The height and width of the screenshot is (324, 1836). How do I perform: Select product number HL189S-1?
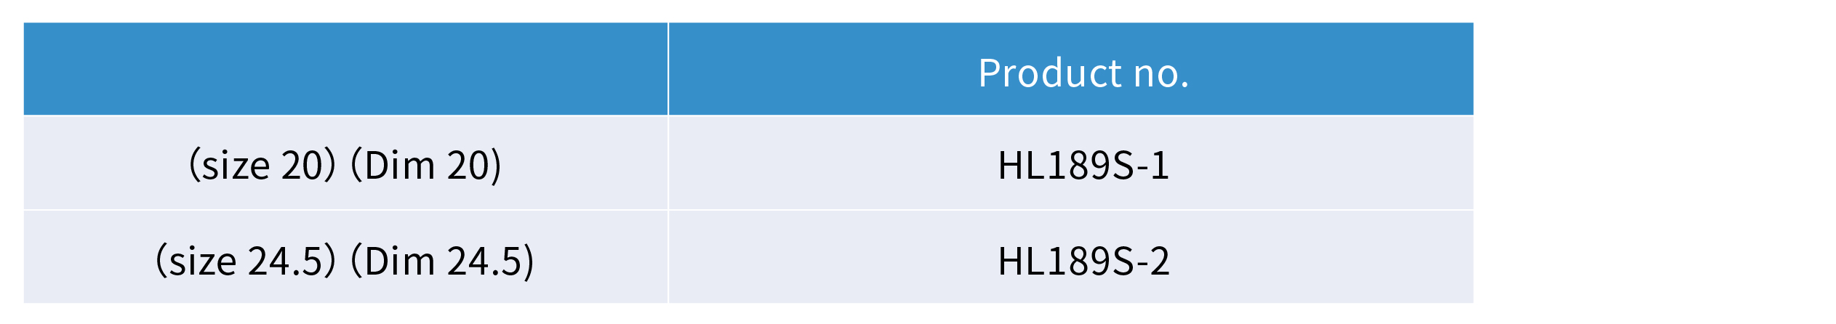[x=1083, y=165]
